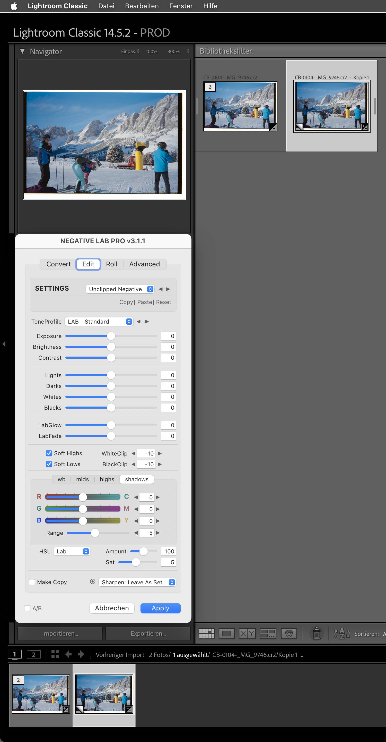Switch to survey view in toolbar
The height and width of the screenshot is (742, 386).
[x=268, y=634]
